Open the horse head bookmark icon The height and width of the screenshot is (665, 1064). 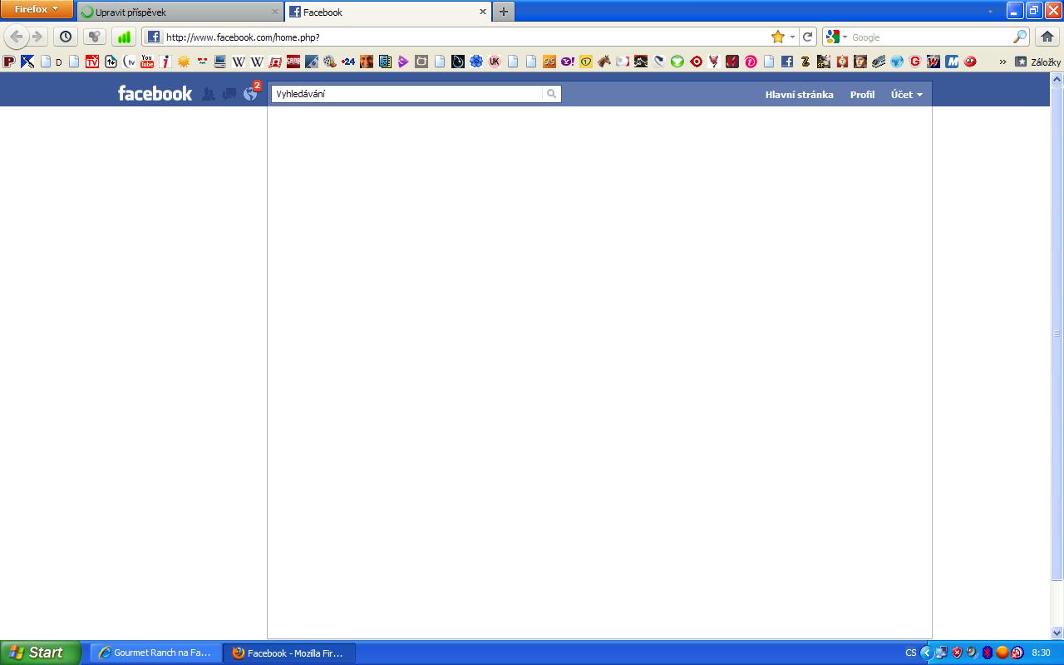coord(604,62)
